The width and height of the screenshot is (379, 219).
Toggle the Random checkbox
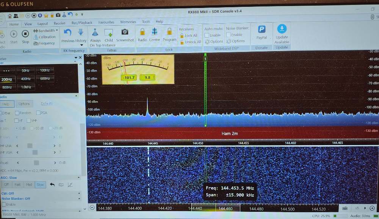tap(17, 113)
